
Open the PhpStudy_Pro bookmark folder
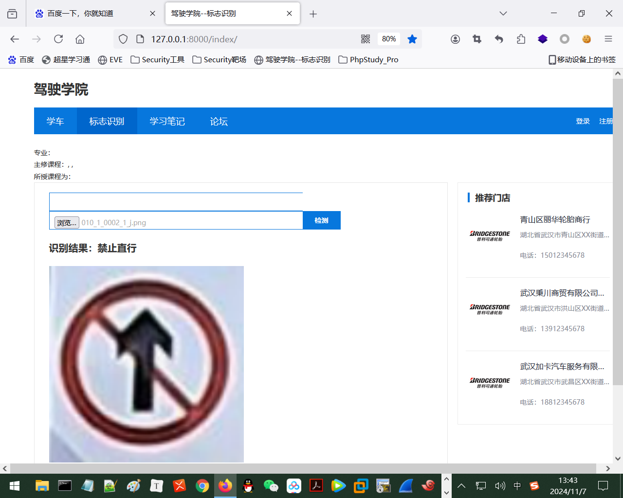[368, 60]
